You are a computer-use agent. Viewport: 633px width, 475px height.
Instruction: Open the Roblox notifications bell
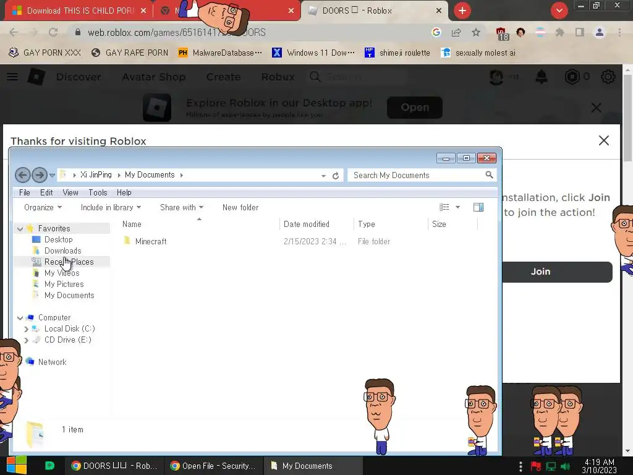(x=541, y=76)
